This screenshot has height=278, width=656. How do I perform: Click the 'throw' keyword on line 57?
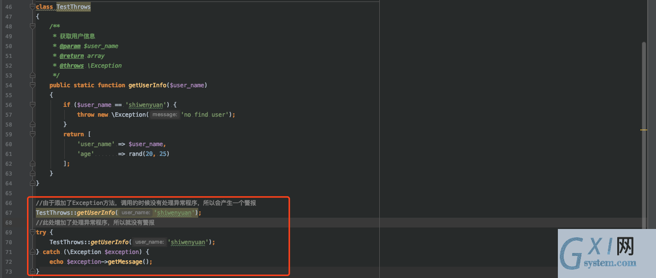(x=85, y=115)
